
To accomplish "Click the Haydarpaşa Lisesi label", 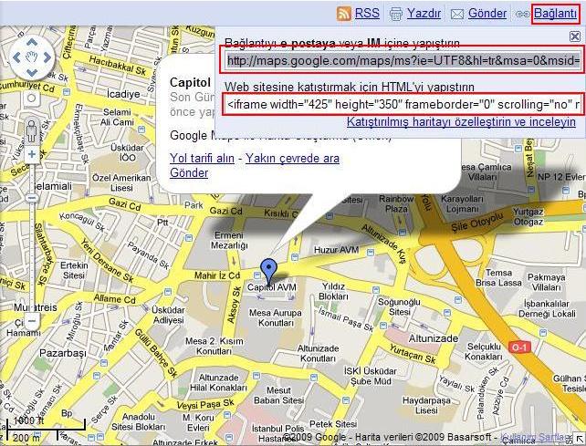I will (426, 405).
